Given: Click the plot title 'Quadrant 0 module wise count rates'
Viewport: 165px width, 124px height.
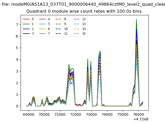Looking at the screenshot, I should coord(85,11).
